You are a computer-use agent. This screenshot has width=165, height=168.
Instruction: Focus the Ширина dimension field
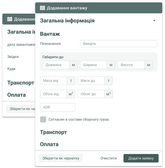coord(94,65)
